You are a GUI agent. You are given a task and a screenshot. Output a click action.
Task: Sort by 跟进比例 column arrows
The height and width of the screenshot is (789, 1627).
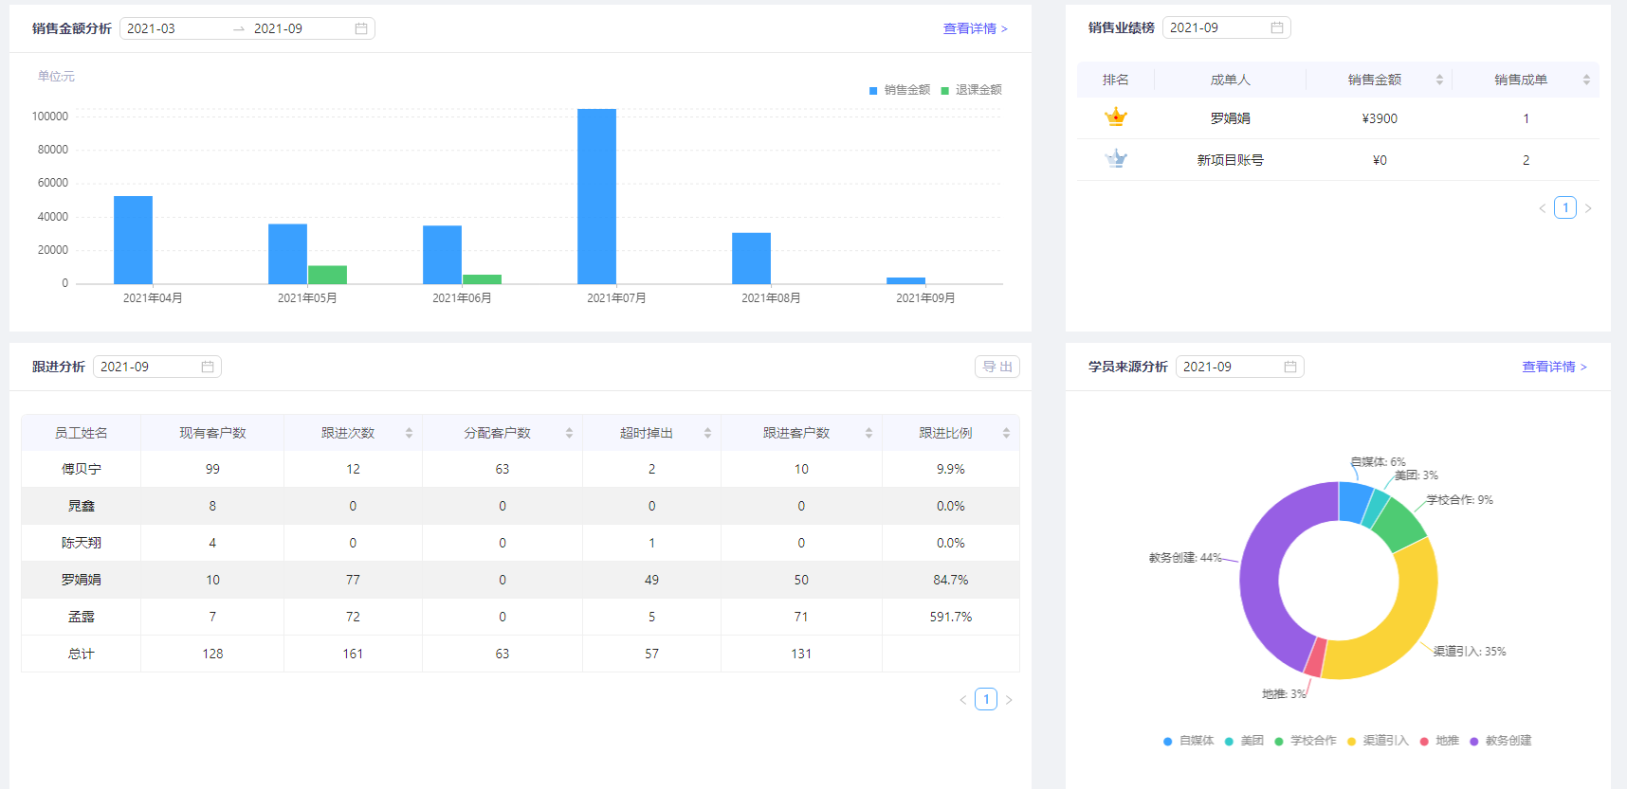tap(1006, 433)
